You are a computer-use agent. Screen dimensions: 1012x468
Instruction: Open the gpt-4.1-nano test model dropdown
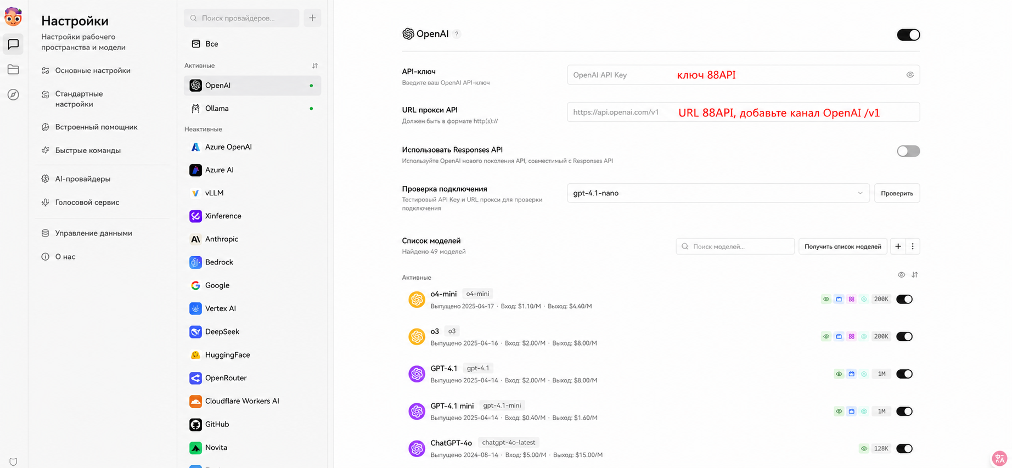click(718, 193)
